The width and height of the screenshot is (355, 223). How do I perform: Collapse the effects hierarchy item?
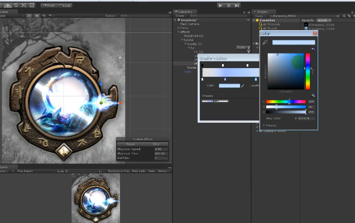coord(179,32)
